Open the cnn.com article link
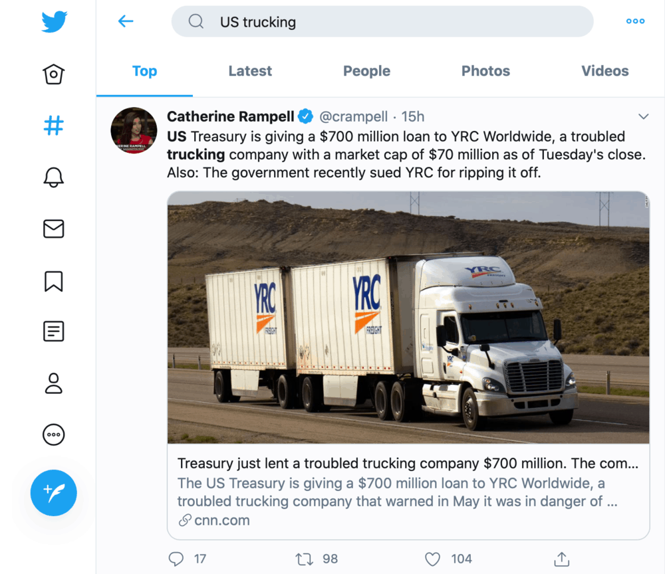 pos(219,520)
